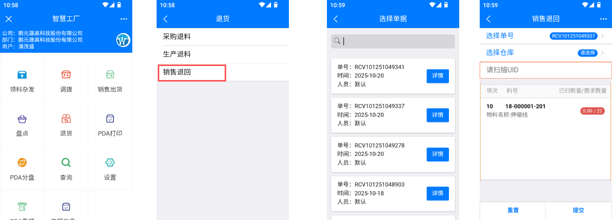This screenshot has height=220, width=612.
Task: Go back from the 选择单据 screen
Action: pyautogui.click(x=336, y=19)
